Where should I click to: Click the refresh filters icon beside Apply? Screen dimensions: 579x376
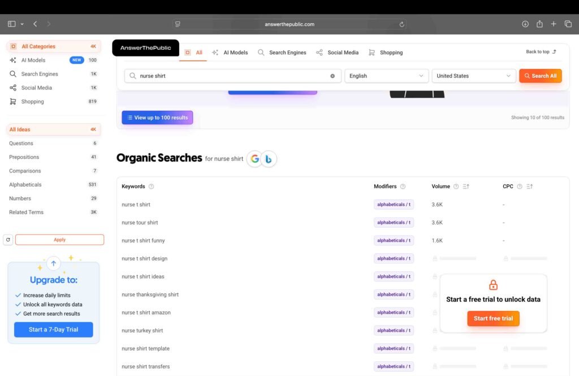point(8,240)
